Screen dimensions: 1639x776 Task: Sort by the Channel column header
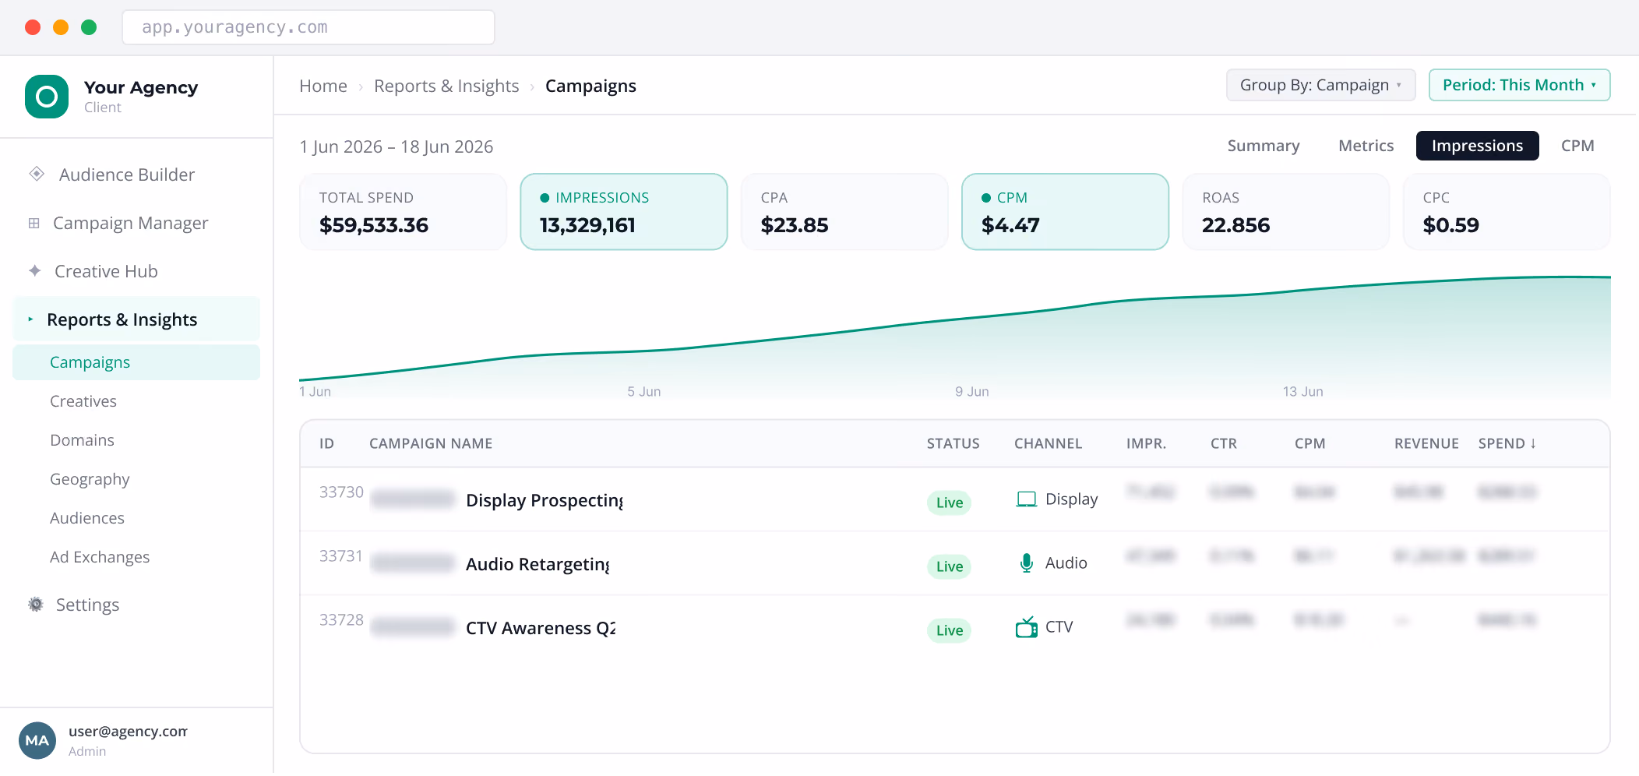[x=1049, y=443]
